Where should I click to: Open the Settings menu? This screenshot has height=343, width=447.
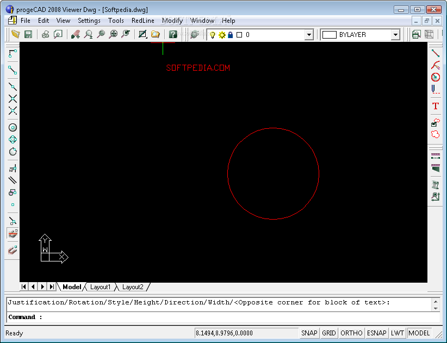coord(89,21)
